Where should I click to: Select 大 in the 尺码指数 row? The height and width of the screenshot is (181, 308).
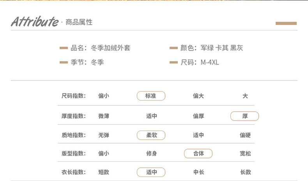(x=245, y=96)
